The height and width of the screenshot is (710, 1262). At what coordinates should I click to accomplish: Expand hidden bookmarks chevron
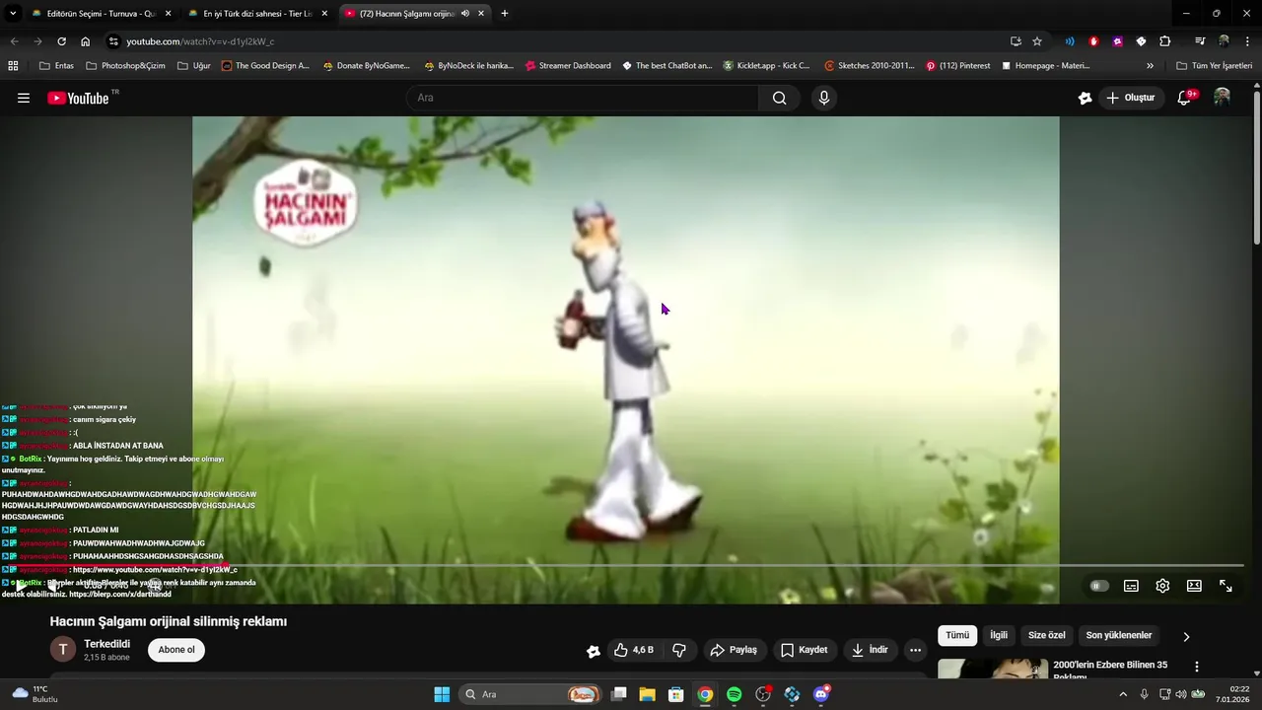coord(1150,66)
